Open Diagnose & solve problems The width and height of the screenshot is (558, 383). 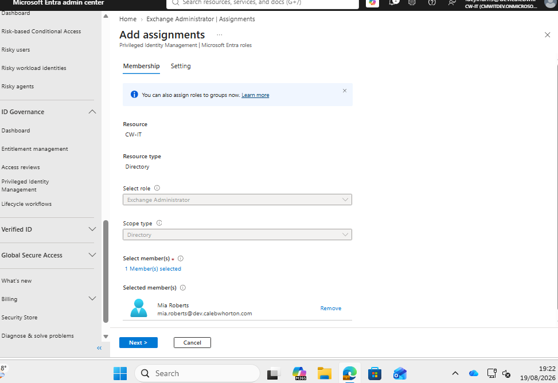pyautogui.click(x=38, y=336)
